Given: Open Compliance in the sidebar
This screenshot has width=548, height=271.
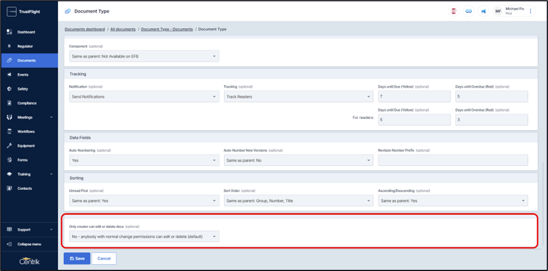Looking at the screenshot, I should click(x=27, y=103).
